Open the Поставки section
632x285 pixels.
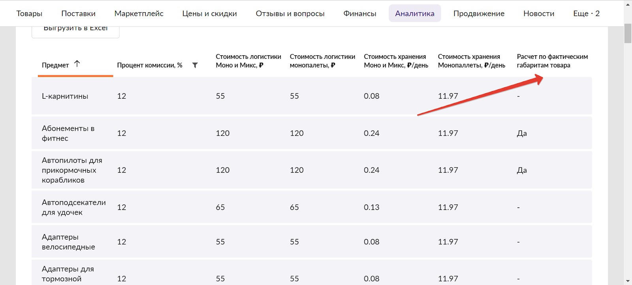pyautogui.click(x=78, y=13)
